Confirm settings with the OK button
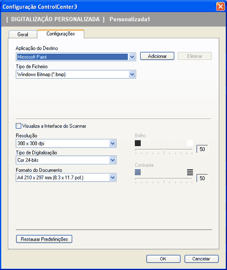The height and width of the screenshot is (270, 227). click(x=163, y=259)
